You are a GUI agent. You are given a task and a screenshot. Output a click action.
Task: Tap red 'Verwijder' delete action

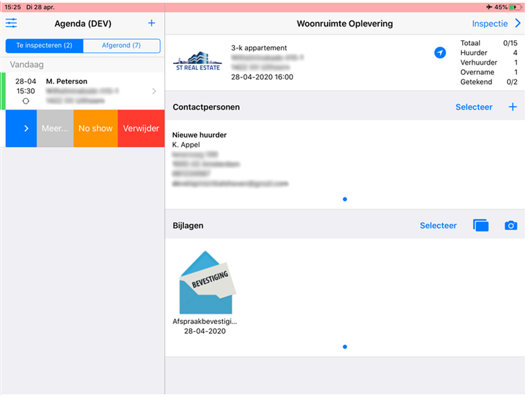[141, 128]
